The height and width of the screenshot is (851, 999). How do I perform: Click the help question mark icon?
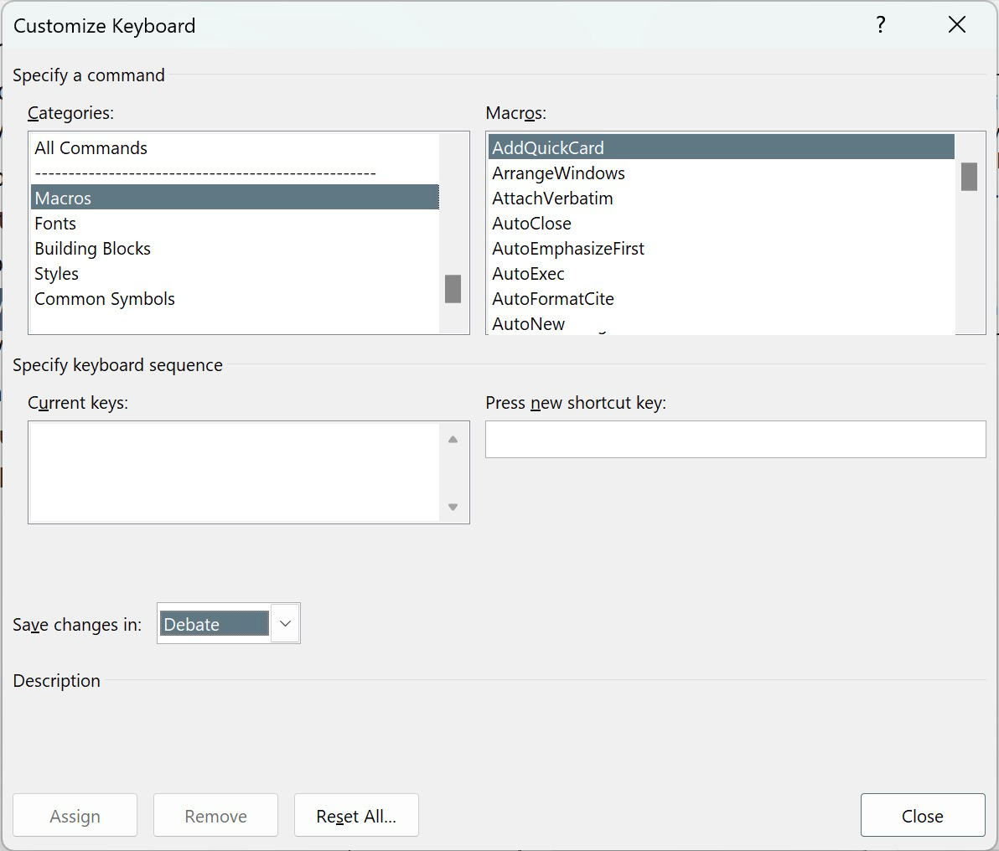(880, 25)
